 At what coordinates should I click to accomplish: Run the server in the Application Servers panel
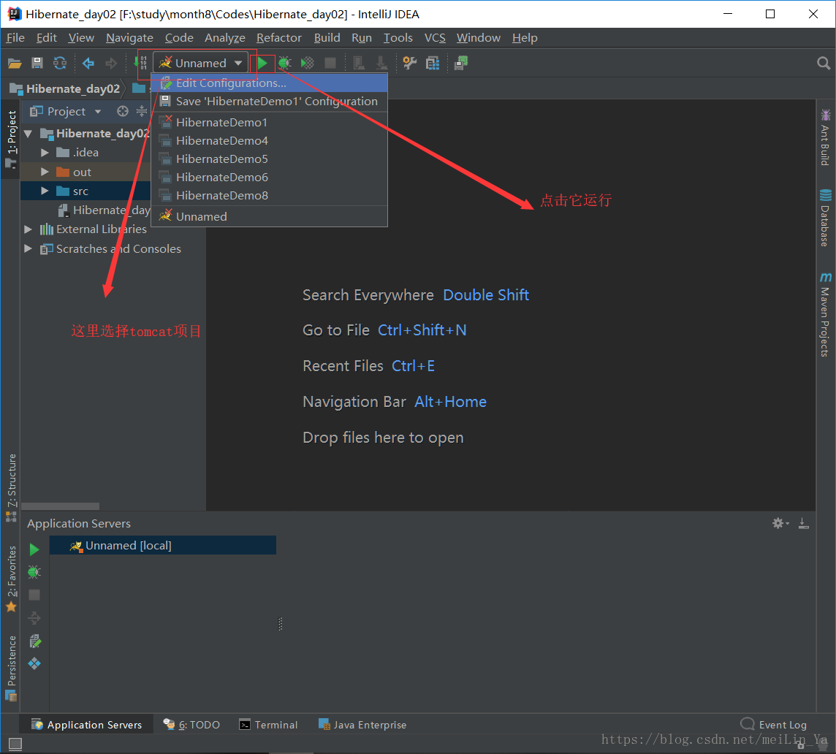(34, 549)
